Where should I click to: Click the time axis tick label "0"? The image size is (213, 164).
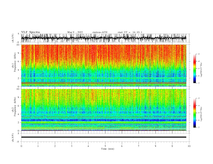(21, 146)
